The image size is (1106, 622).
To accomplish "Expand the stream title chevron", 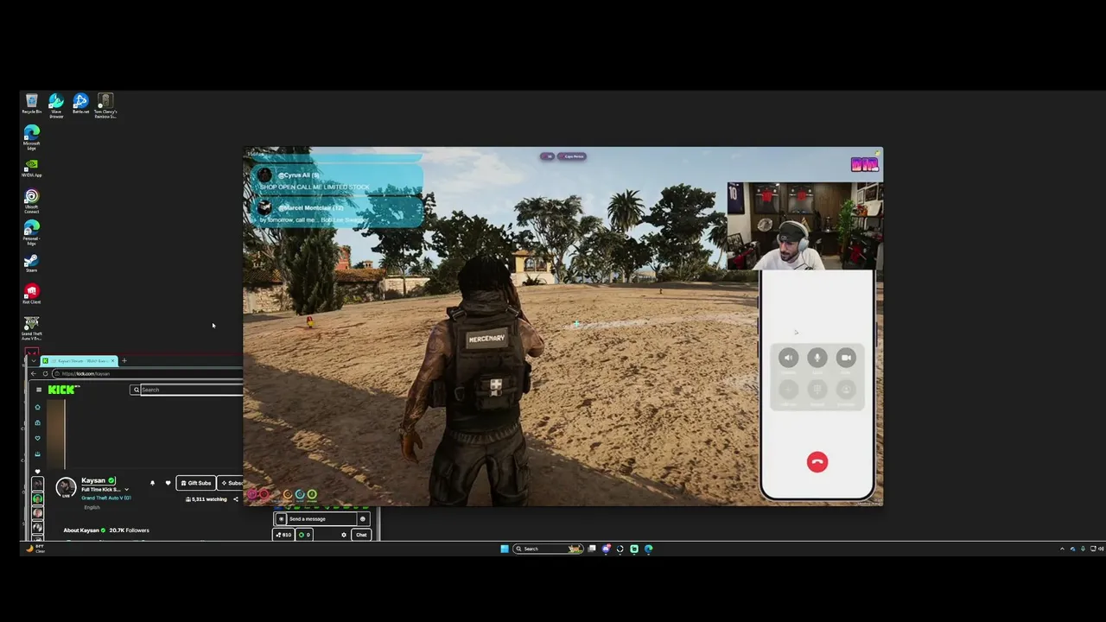I will pos(126,490).
